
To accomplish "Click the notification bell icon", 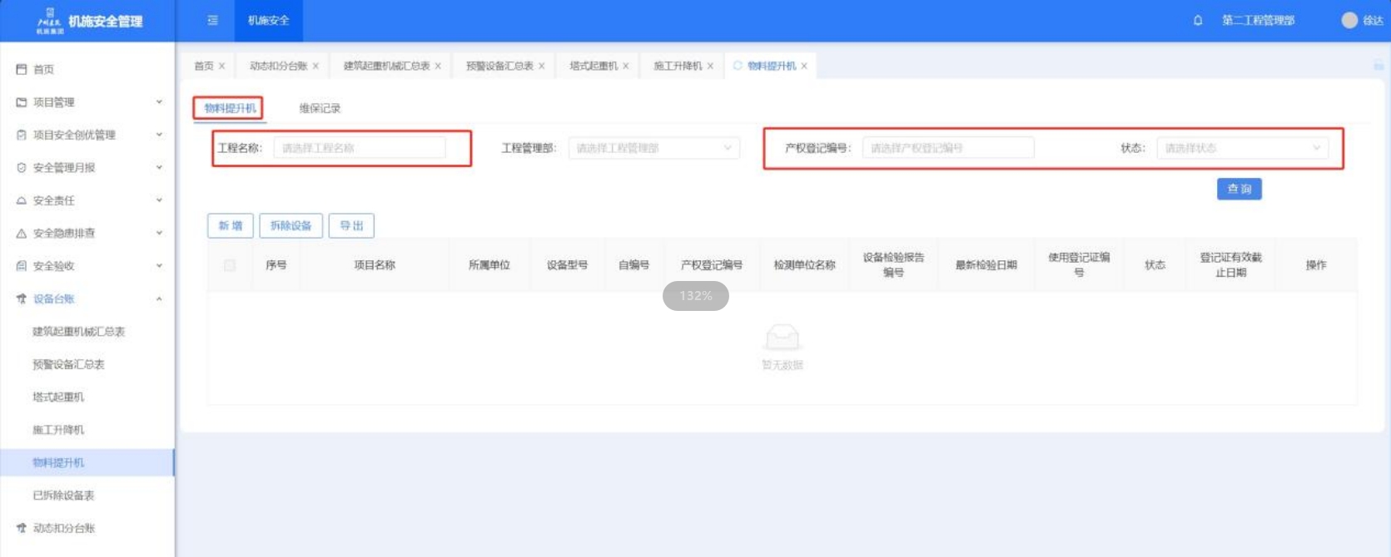I will coord(1198,20).
